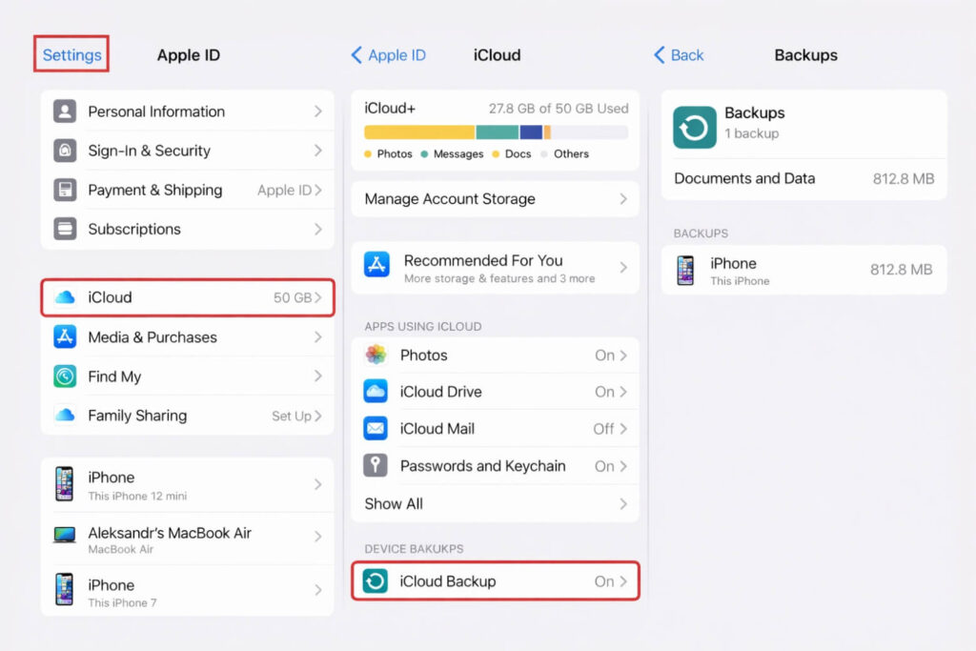
Task: Open Recommended For You suggestions
Action: (x=495, y=268)
